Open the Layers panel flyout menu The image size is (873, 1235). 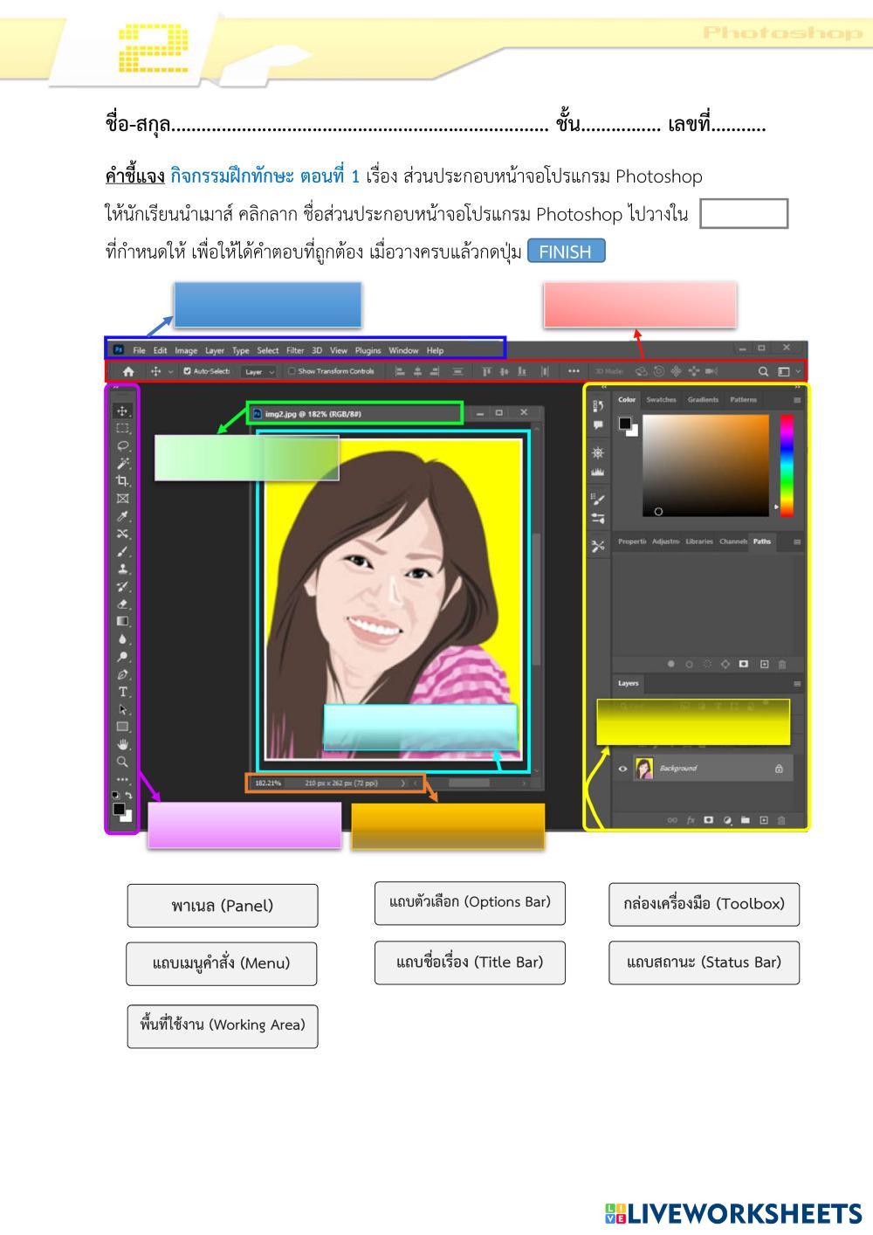pyautogui.click(x=796, y=684)
